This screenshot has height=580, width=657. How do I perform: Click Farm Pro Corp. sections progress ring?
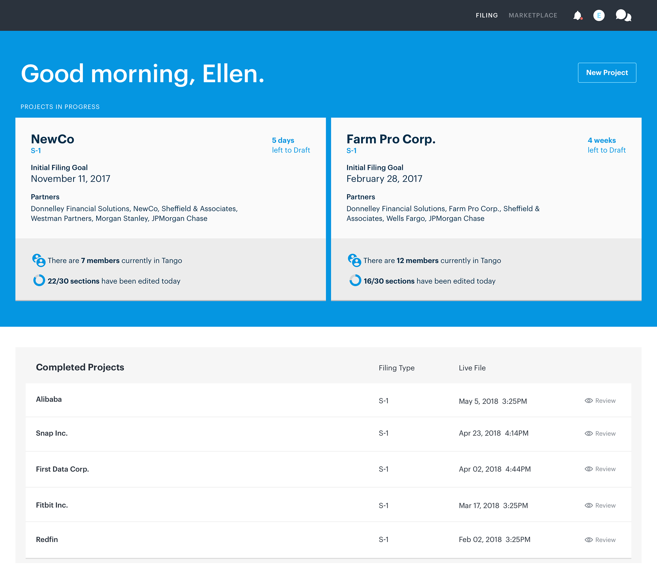(x=355, y=280)
